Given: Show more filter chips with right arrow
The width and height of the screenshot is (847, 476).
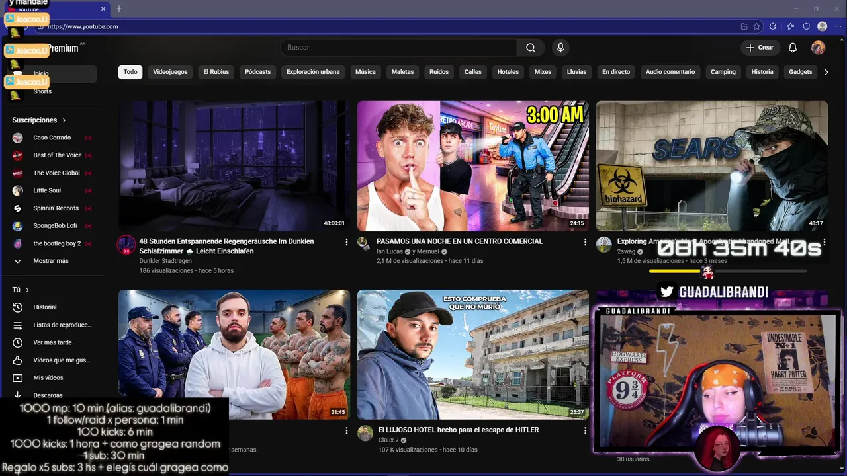Looking at the screenshot, I should (826, 72).
